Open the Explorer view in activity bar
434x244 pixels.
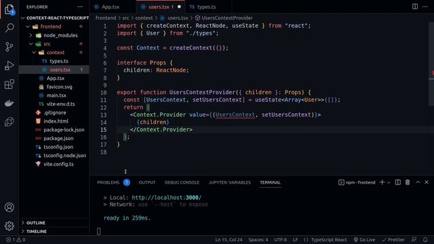[x=9, y=9]
